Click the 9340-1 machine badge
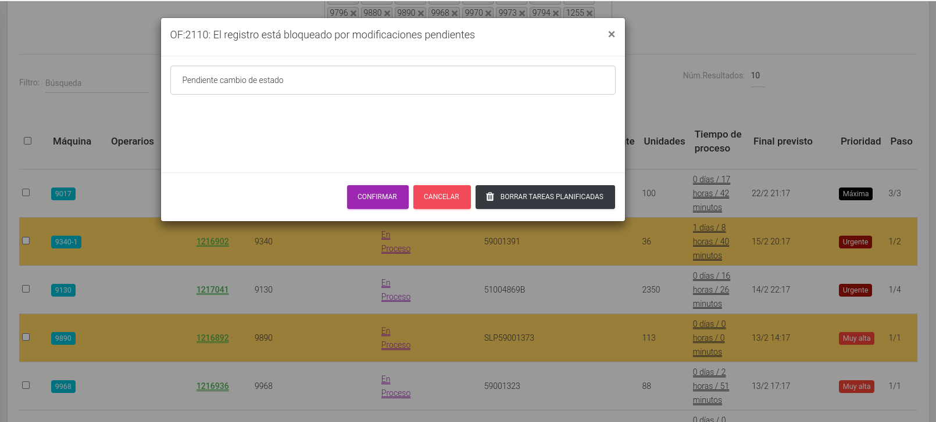The width and height of the screenshot is (936, 422). click(x=66, y=242)
